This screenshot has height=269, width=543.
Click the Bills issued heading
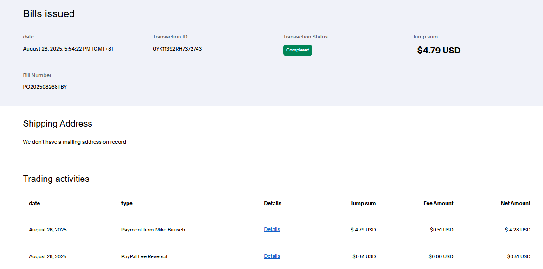[49, 14]
